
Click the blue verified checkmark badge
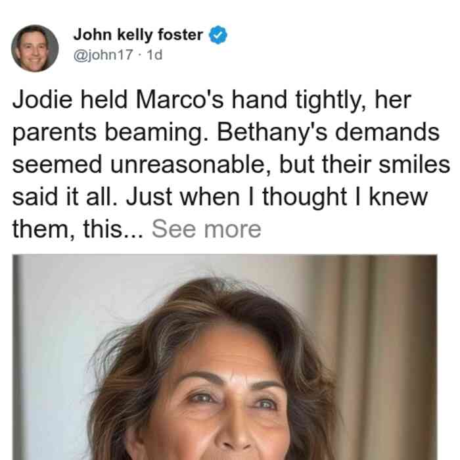pos(218,35)
